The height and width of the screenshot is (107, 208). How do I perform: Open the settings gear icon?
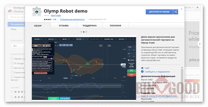click(x=197, y=8)
